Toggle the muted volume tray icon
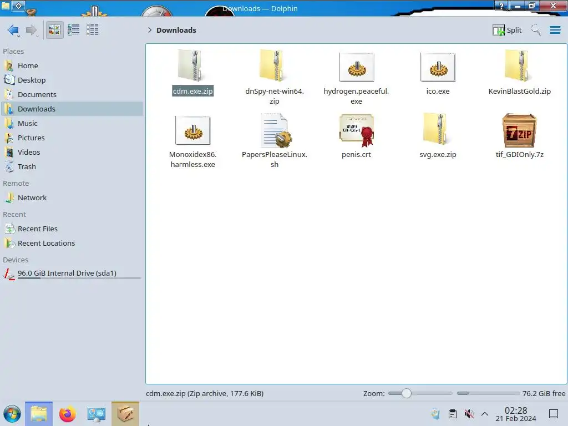This screenshot has width=568, height=426. (469, 414)
